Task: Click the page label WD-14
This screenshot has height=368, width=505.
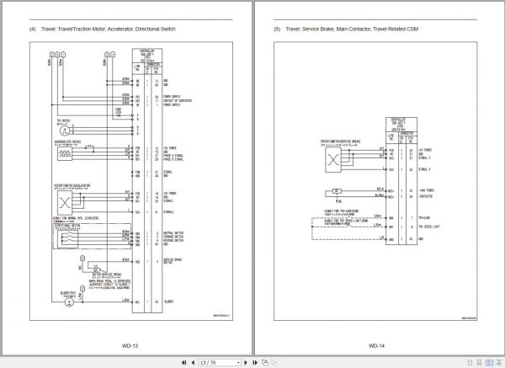Action: tap(376, 346)
